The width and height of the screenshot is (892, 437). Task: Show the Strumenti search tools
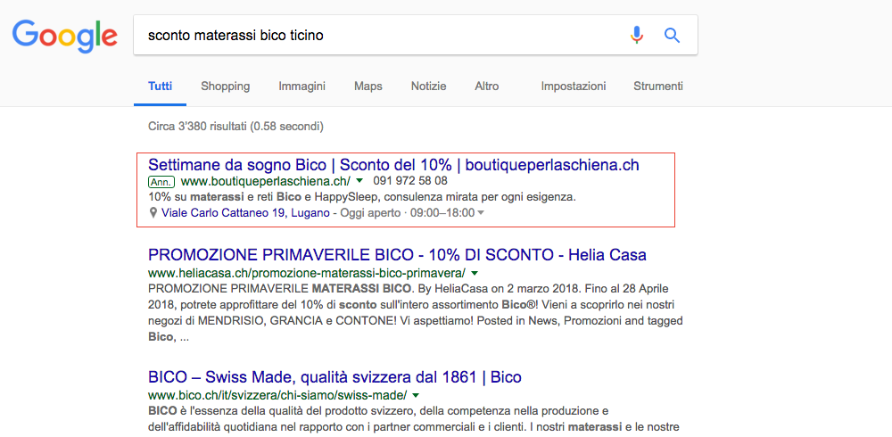tap(657, 87)
